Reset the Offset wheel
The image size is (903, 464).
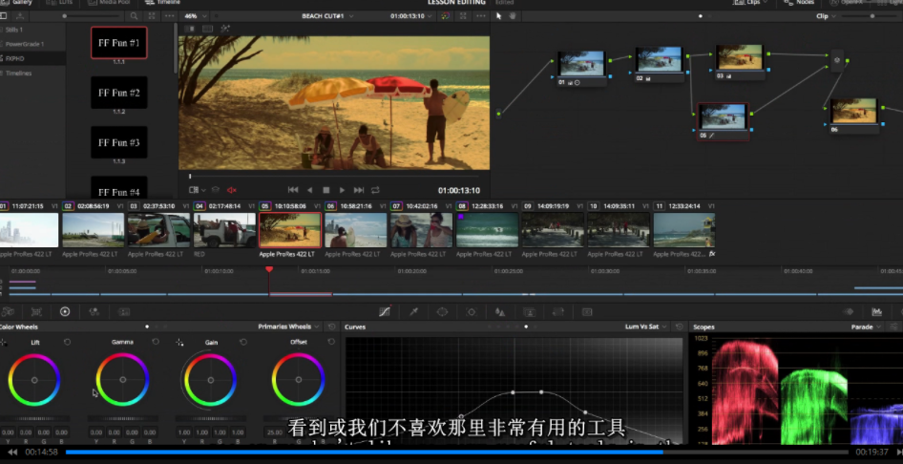(331, 342)
